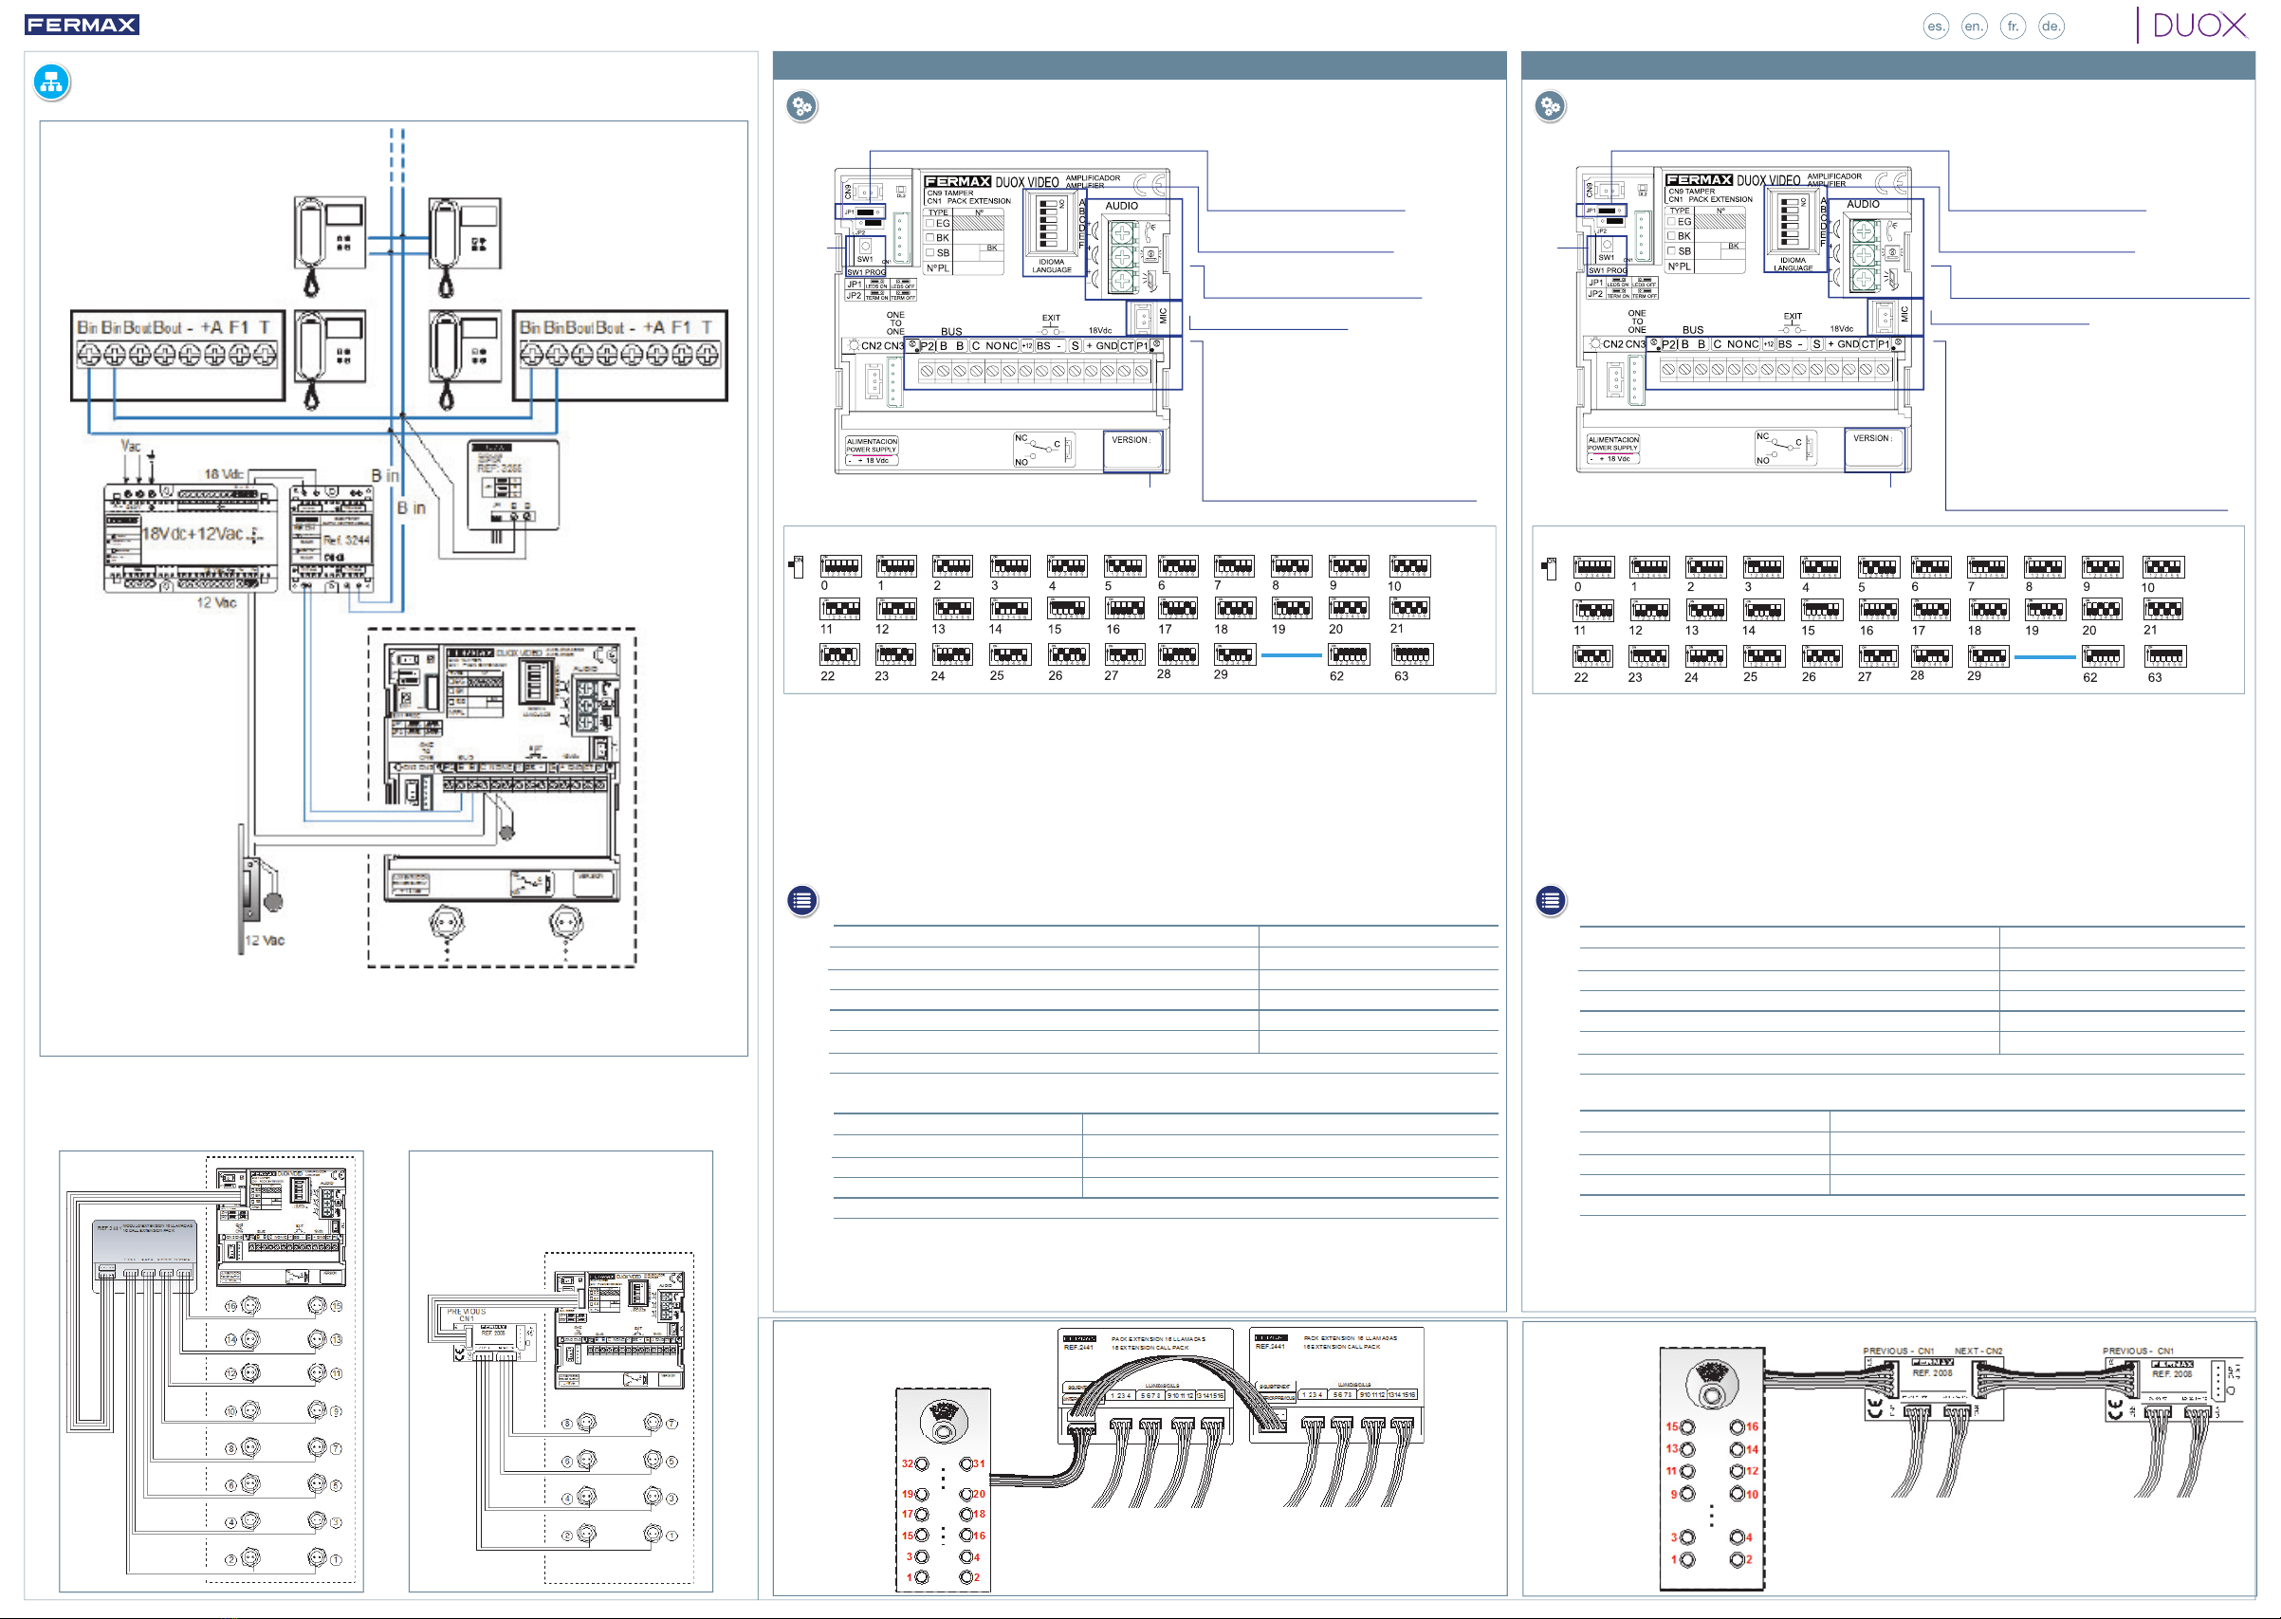The height and width of the screenshot is (1619, 2281).
Task: Switch to the 'fr.' language circle
Action: pyautogui.click(x=2012, y=27)
